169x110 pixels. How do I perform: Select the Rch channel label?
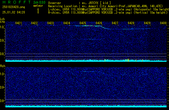(x=3, y=66)
